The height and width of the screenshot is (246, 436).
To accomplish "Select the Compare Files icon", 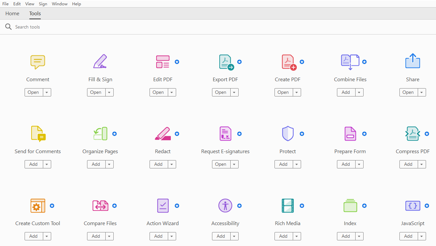I will [x=100, y=206].
